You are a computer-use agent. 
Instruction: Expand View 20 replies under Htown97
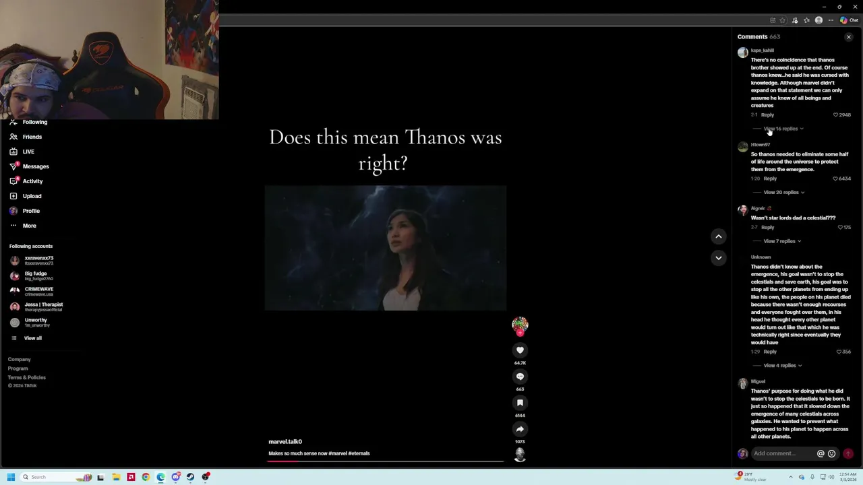point(783,193)
